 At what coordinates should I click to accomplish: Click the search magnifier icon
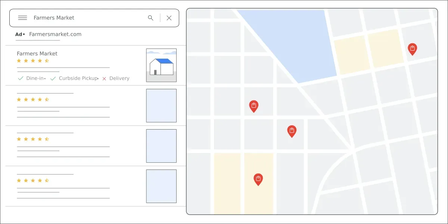click(x=150, y=18)
